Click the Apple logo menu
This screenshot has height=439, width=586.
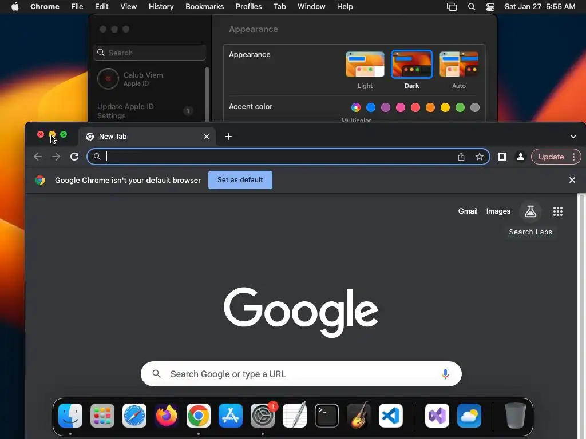[x=15, y=7]
